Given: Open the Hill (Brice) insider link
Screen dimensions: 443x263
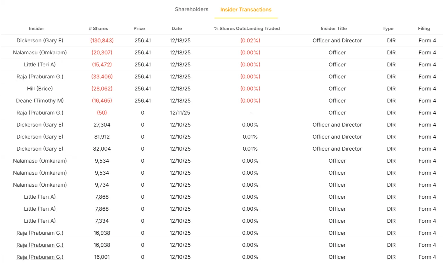Looking at the screenshot, I should click(x=40, y=89).
